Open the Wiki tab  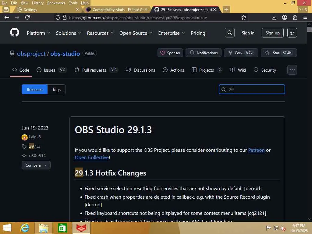(x=238, y=70)
